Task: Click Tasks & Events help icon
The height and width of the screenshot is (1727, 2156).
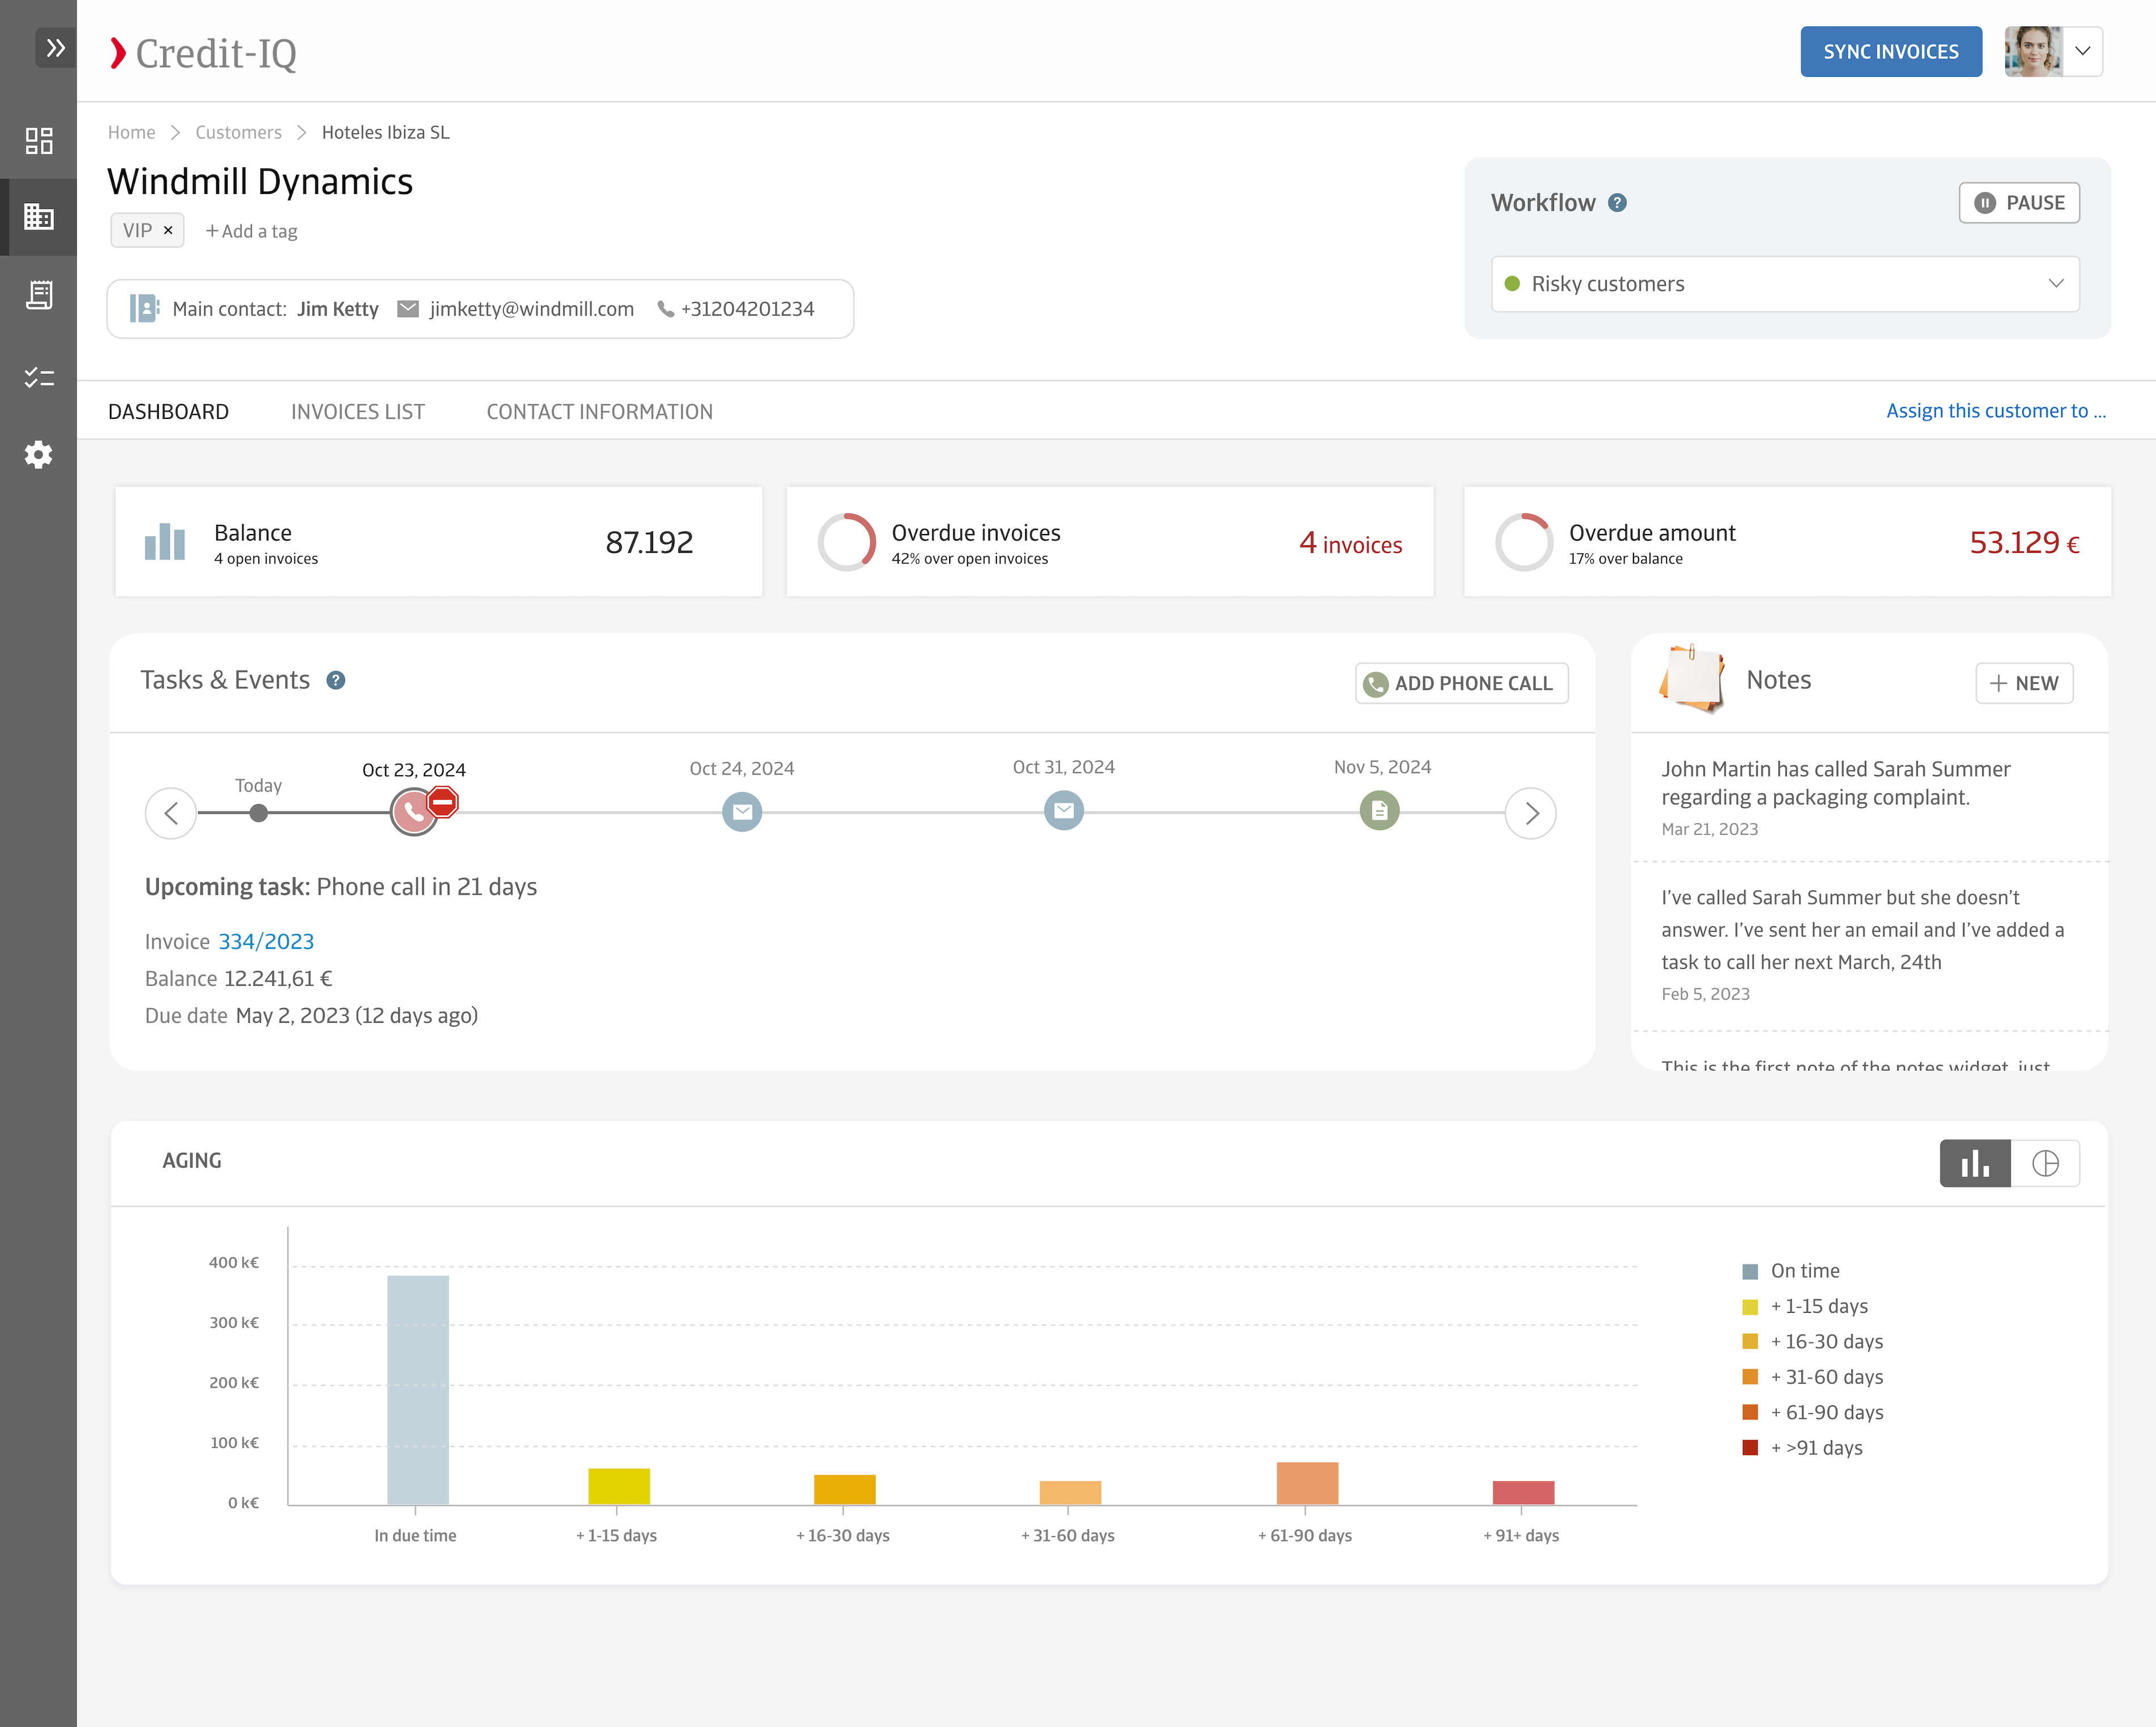Action: 336,681
